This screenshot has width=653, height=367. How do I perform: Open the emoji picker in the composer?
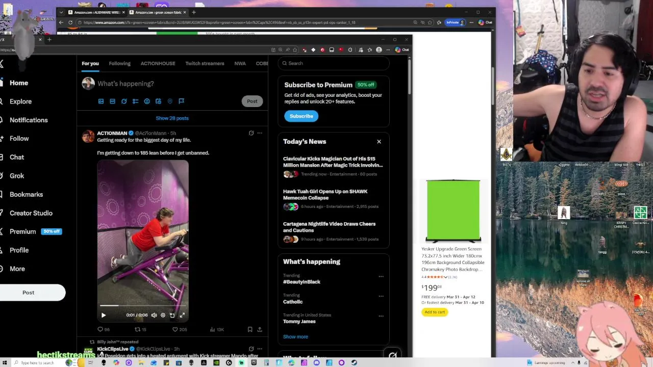point(147,101)
